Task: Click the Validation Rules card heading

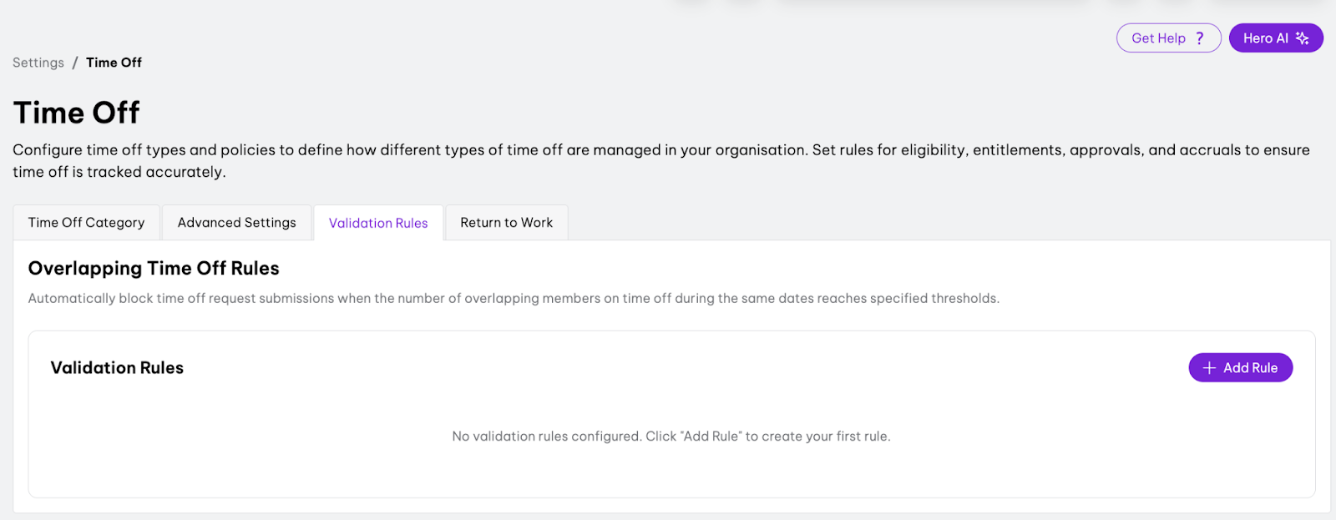Action: [x=117, y=368]
